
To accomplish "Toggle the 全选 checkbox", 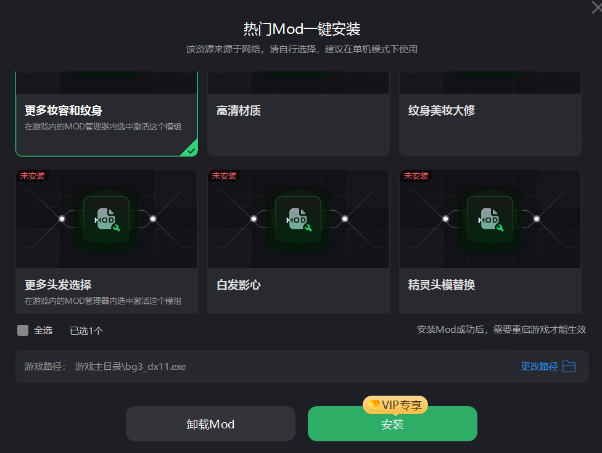I will click(23, 330).
